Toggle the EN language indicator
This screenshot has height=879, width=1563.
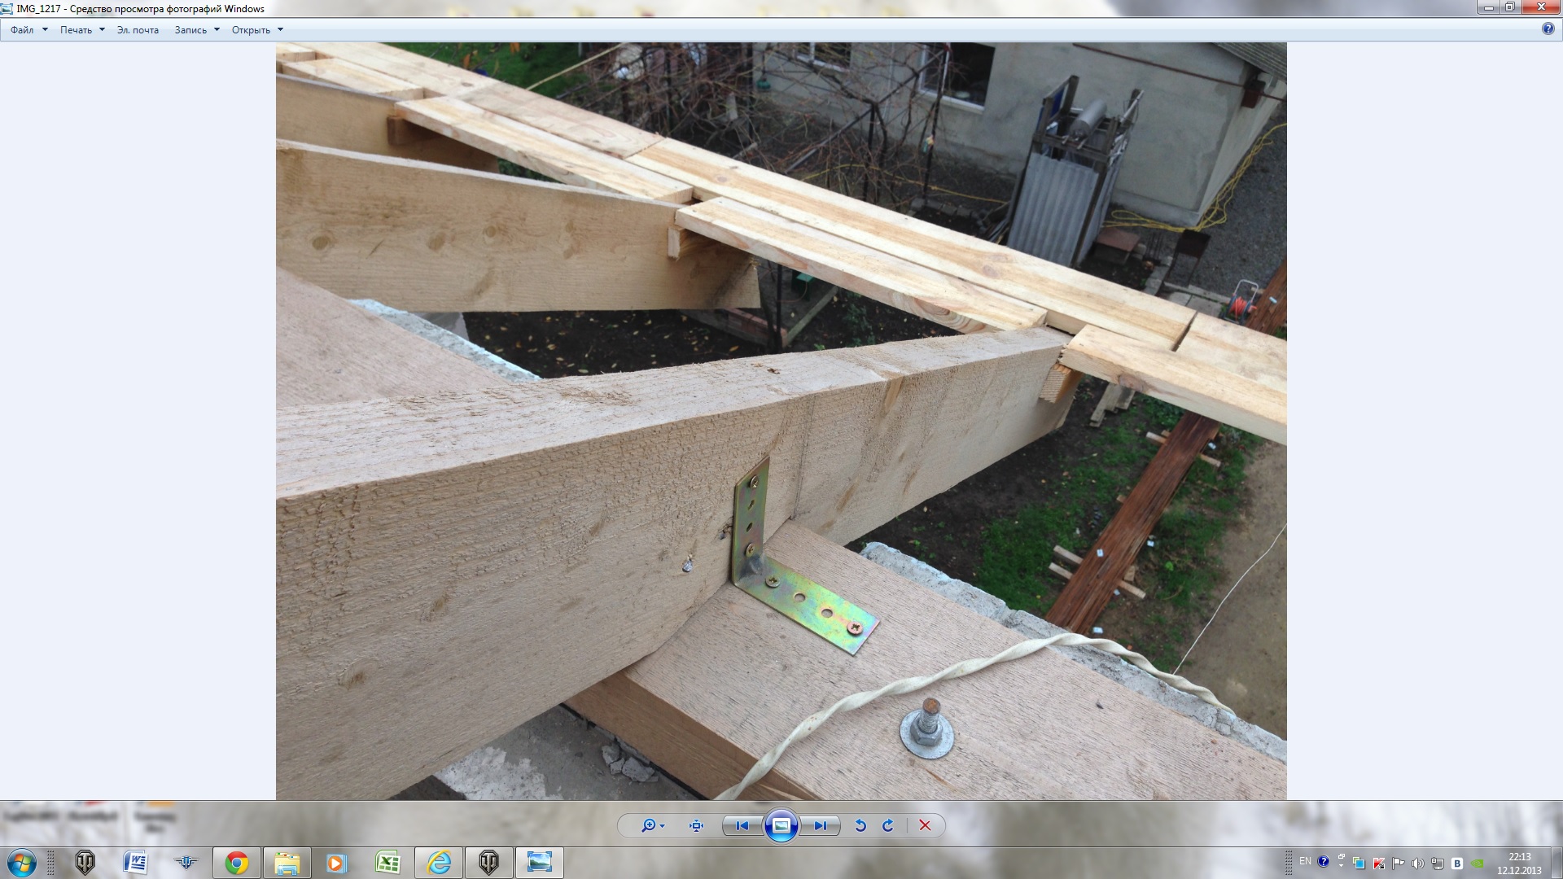pos(1305,861)
